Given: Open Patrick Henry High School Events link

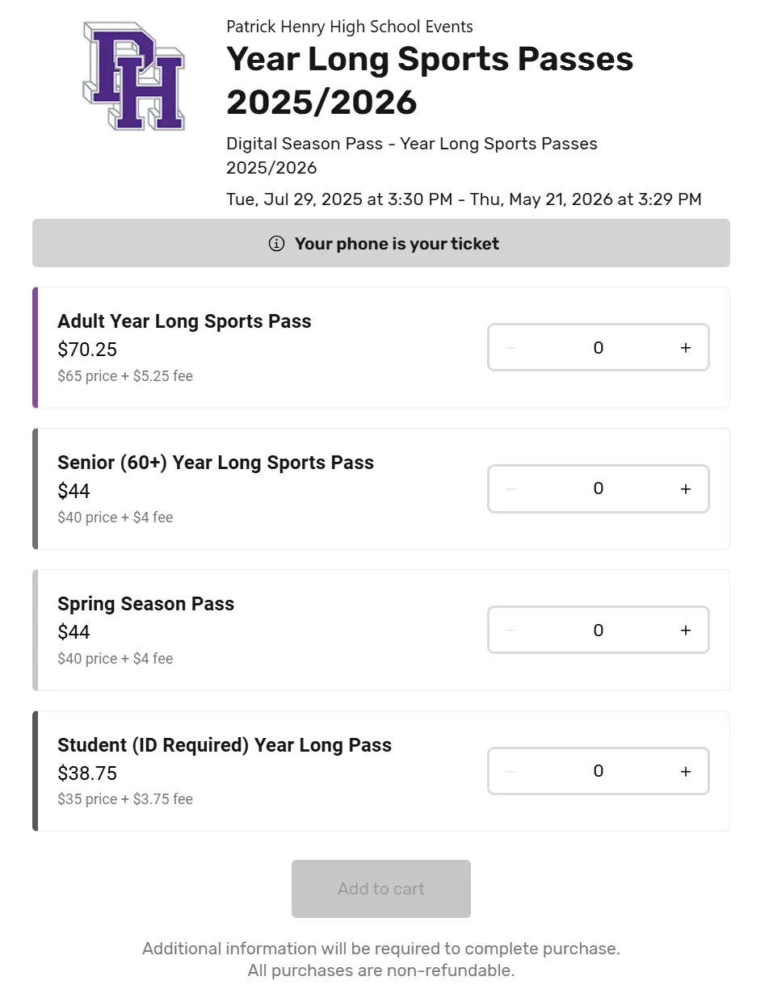Looking at the screenshot, I should 350,27.
